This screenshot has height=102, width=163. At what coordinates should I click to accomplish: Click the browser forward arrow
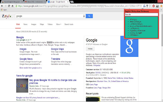[x=6, y=6]
